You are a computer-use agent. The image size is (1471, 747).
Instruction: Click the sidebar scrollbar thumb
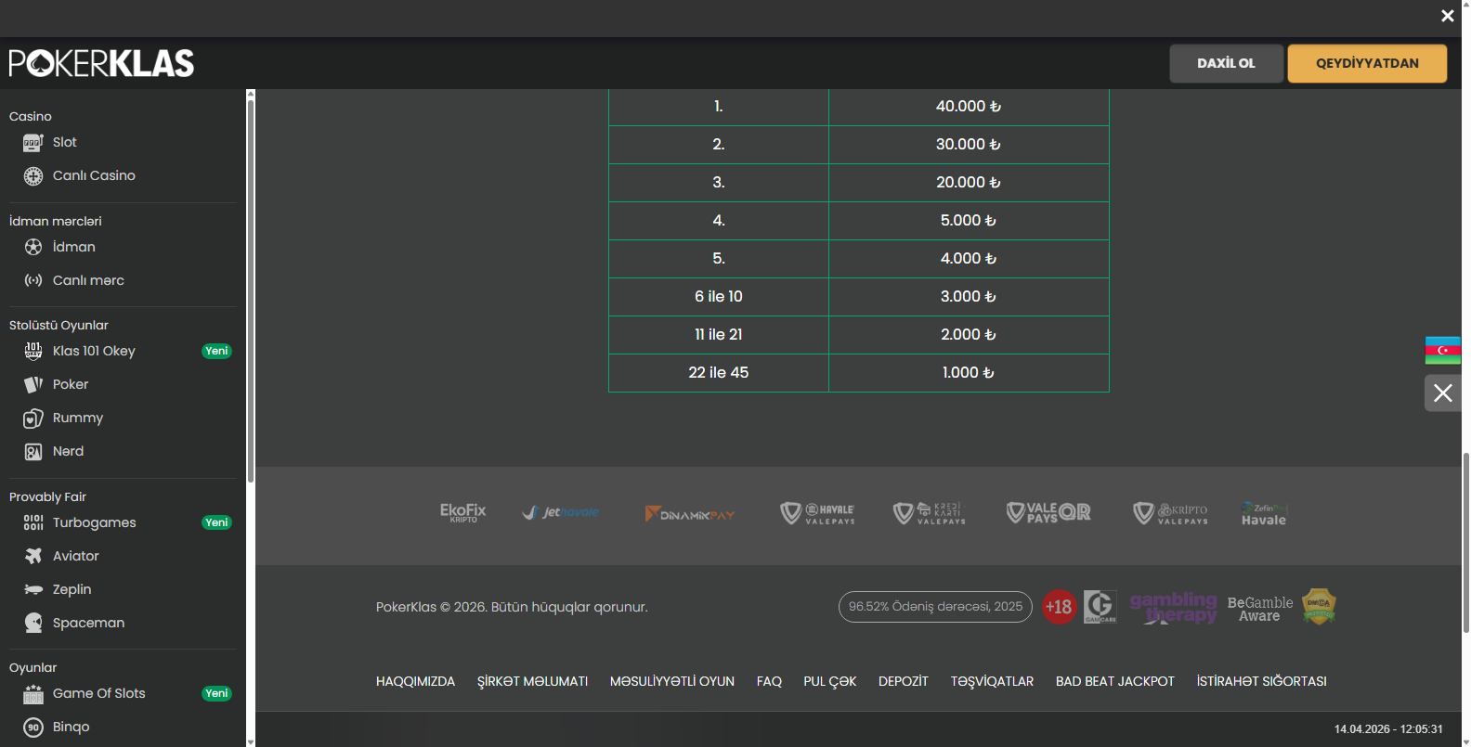(251, 290)
